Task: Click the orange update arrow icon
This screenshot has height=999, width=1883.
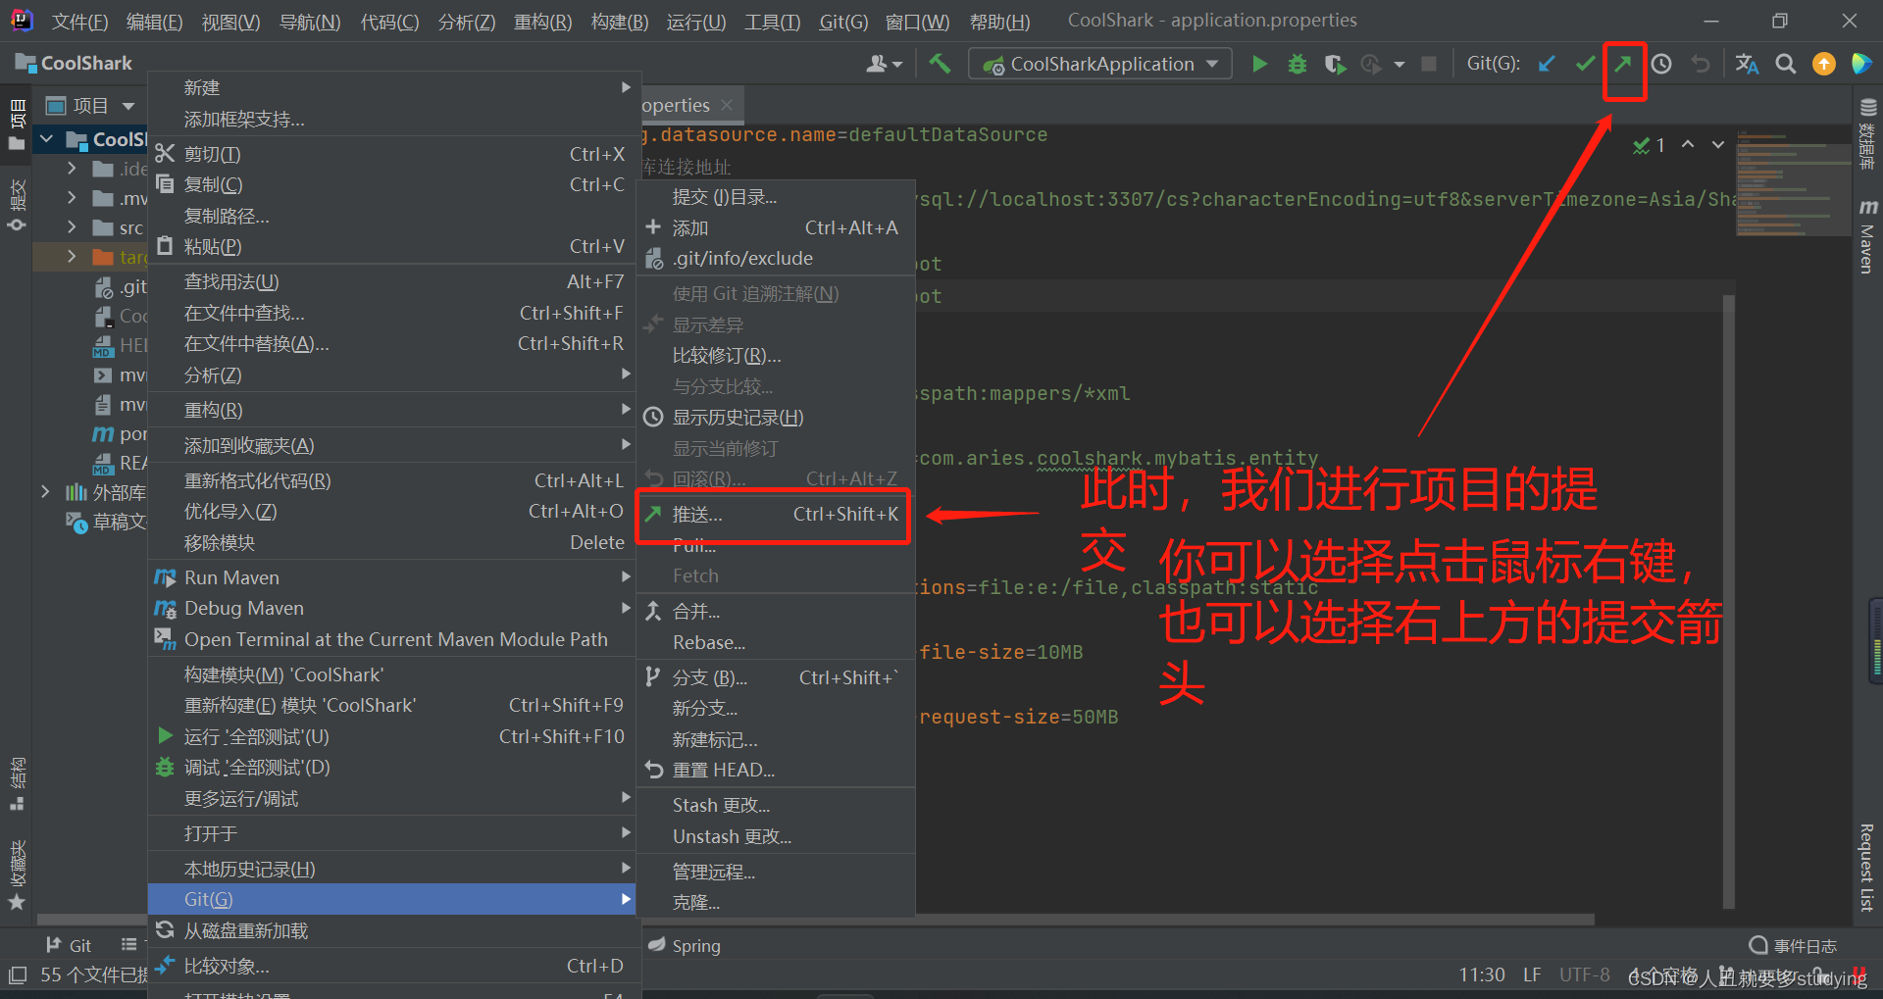Action: (1824, 64)
